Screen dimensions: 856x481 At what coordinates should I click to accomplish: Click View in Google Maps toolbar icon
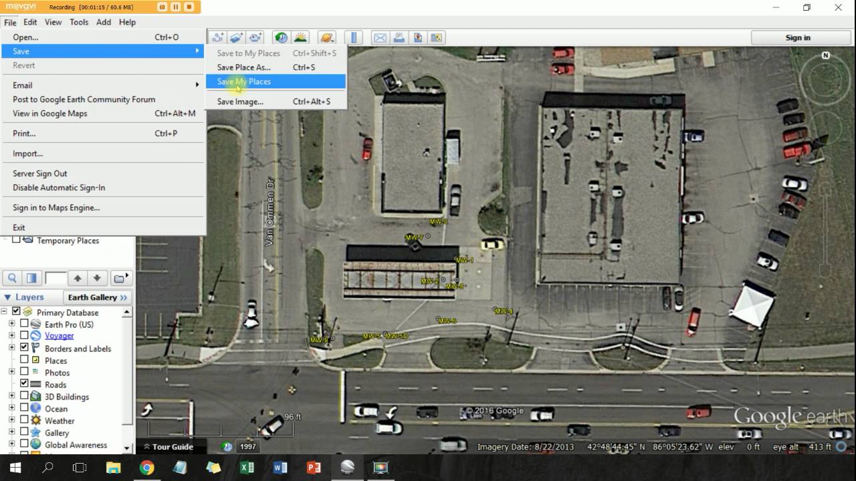point(437,37)
